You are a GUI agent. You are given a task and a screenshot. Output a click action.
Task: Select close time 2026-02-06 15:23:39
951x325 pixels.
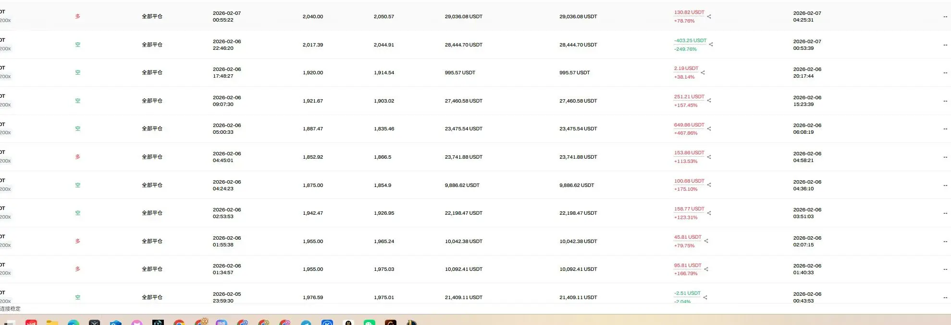pyautogui.click(x=807, y=101)
